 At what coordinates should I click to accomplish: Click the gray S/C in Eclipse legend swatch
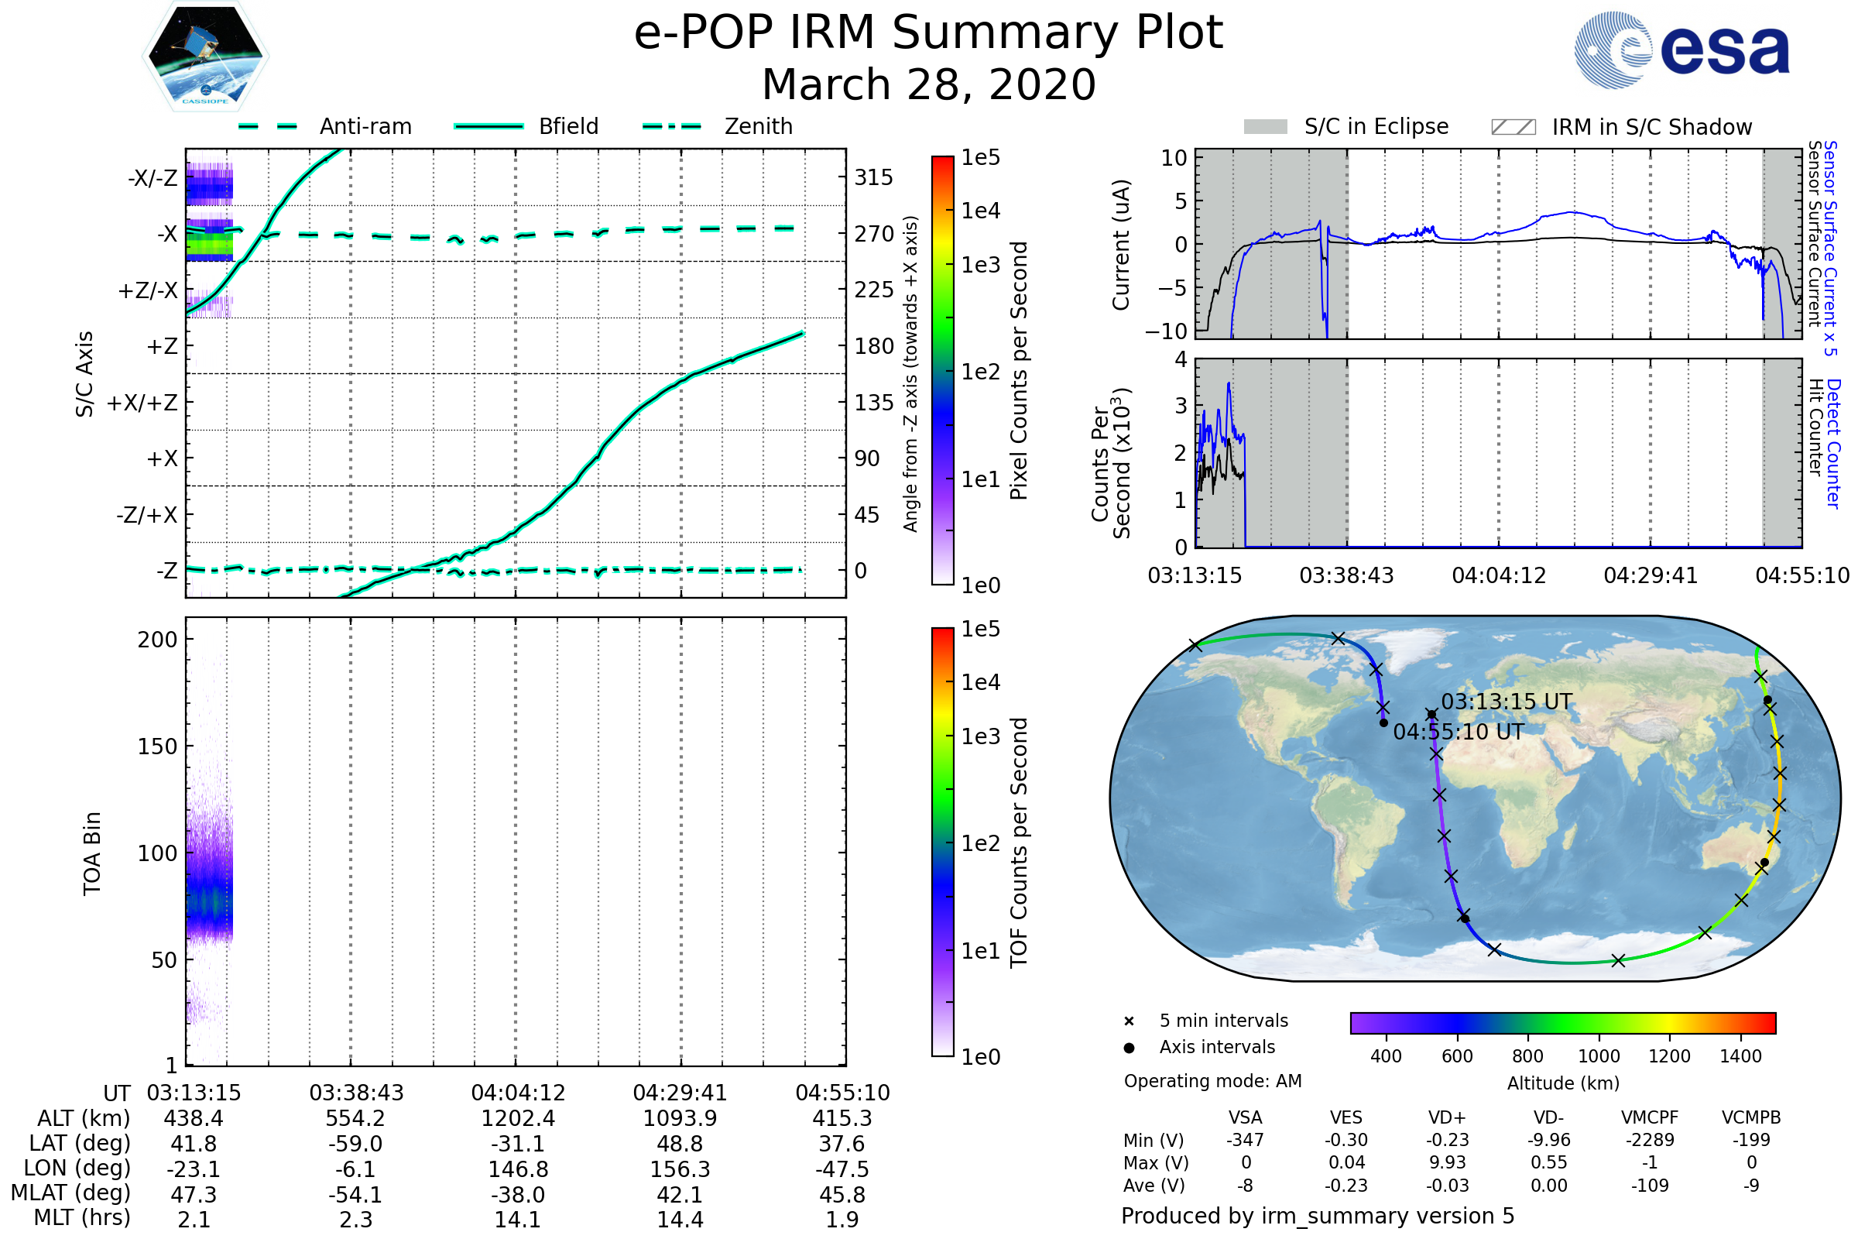click(x=1266, y=127)
